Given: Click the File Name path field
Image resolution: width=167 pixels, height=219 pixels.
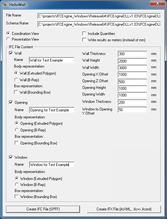Looking at the screenshot, I should (99, 16).
